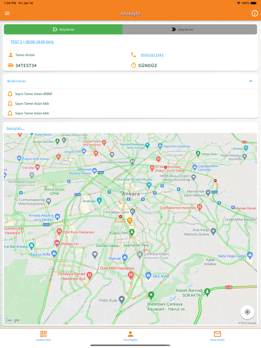Select Çankaya Köşkü museum pin
The width and height of the screenshot is (261, 348).
140,255
